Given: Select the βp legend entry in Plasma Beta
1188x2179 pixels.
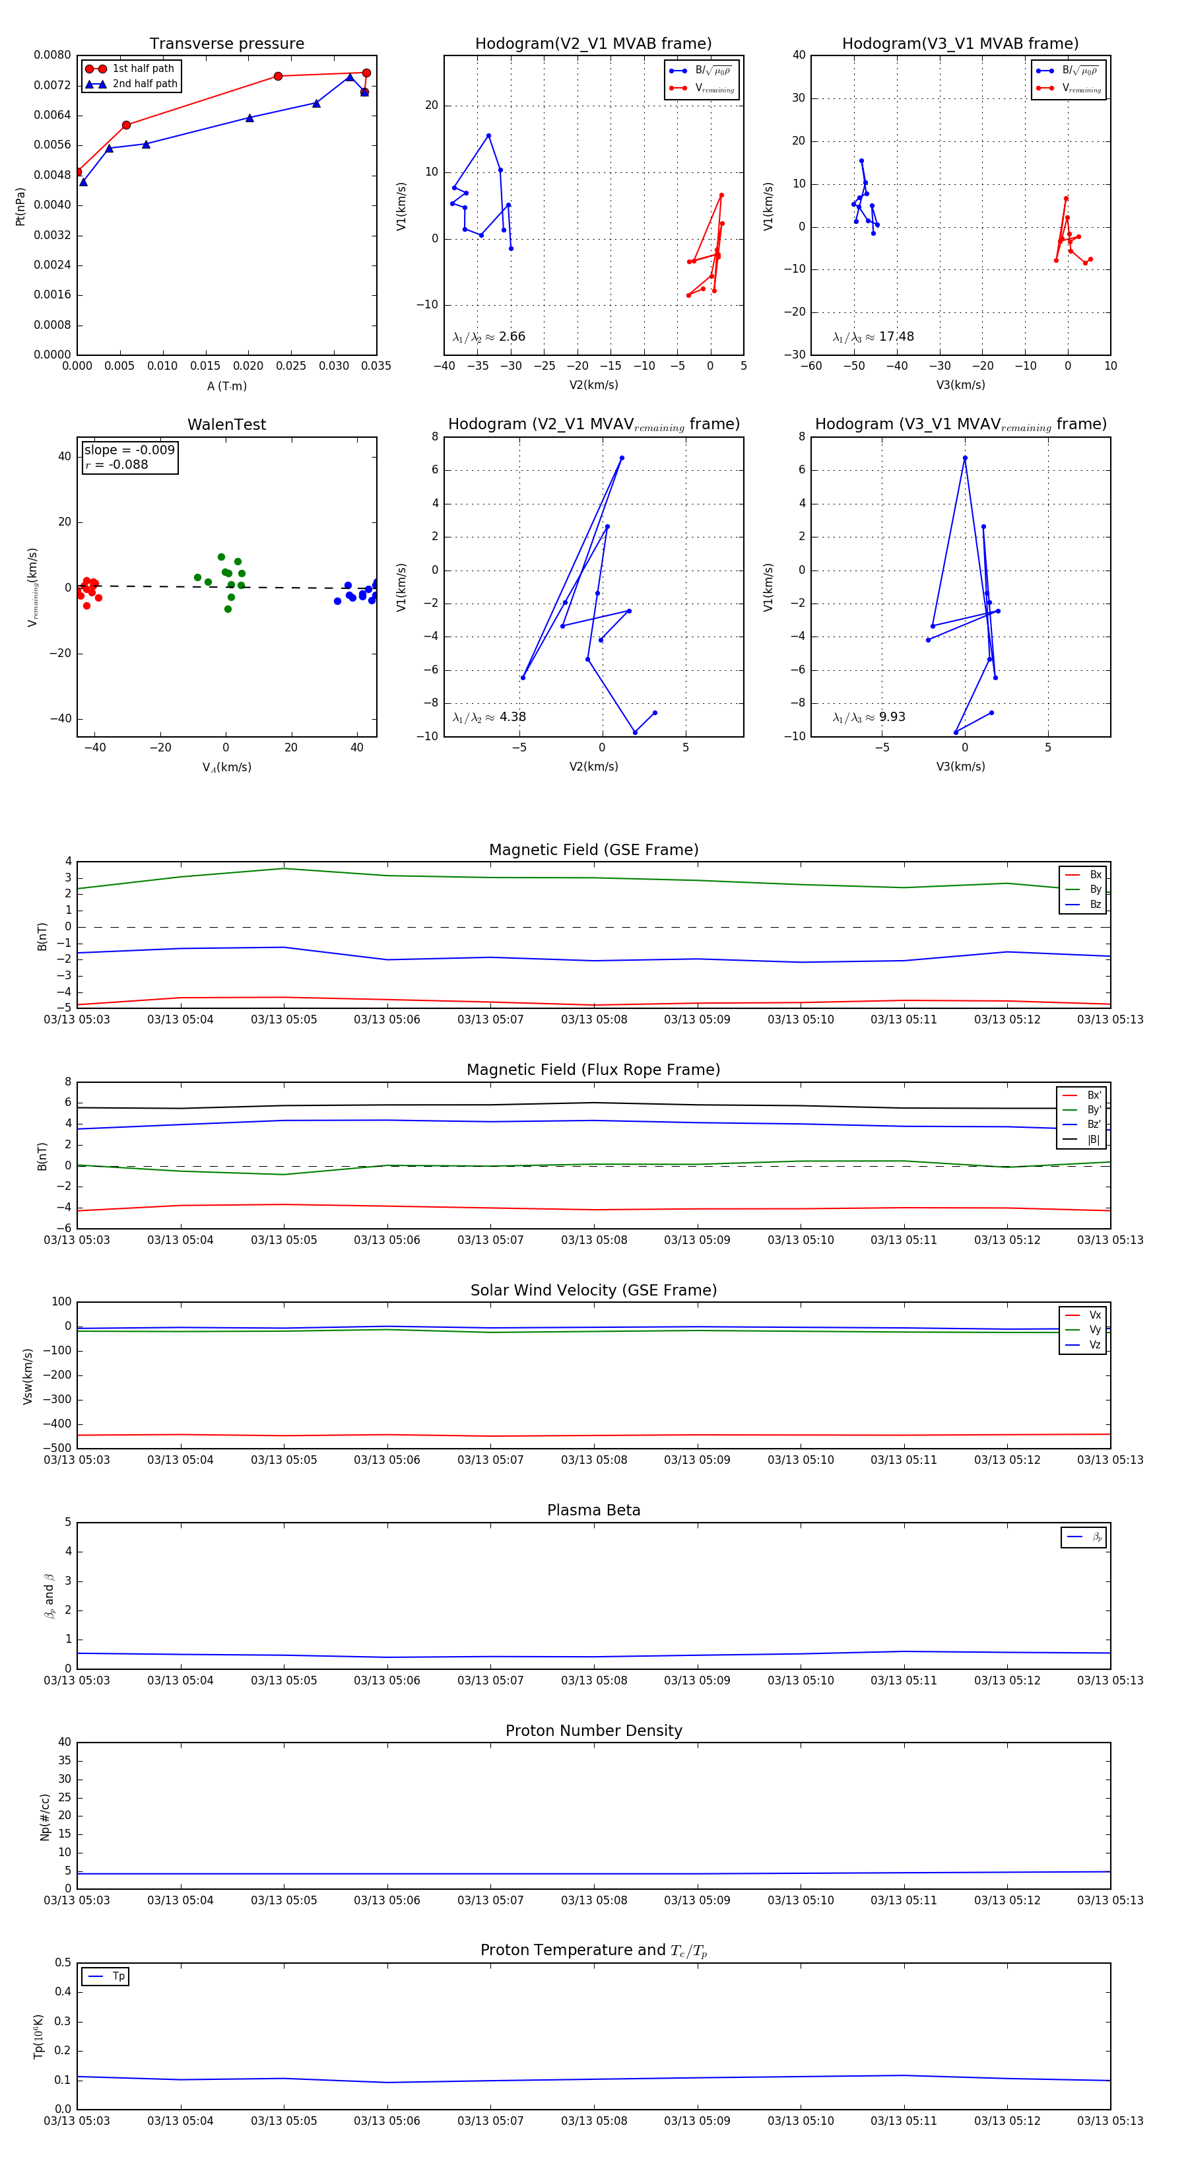Looking at the screenshot, I should [x=1085, y=1537].
